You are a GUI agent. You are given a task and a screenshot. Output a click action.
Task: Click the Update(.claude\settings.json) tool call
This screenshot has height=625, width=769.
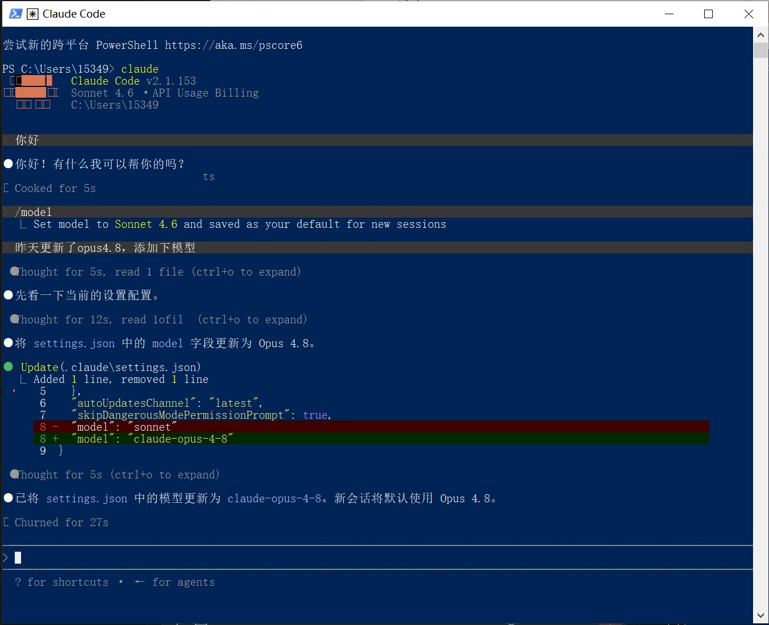click(111, 367)
